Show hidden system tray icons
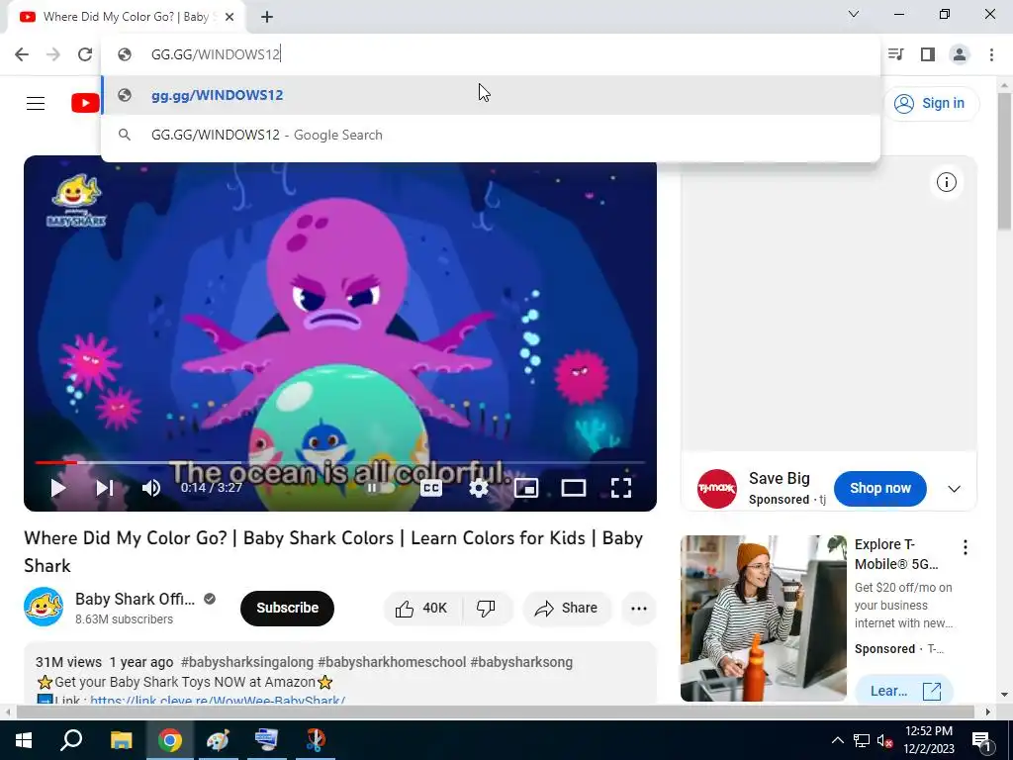Screen dimensions: 1013x760 837,740
